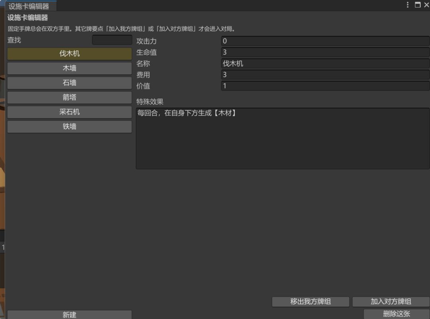The image size is (430, 319).
Task: Click the 价值 label
Action: click(143, 86)
